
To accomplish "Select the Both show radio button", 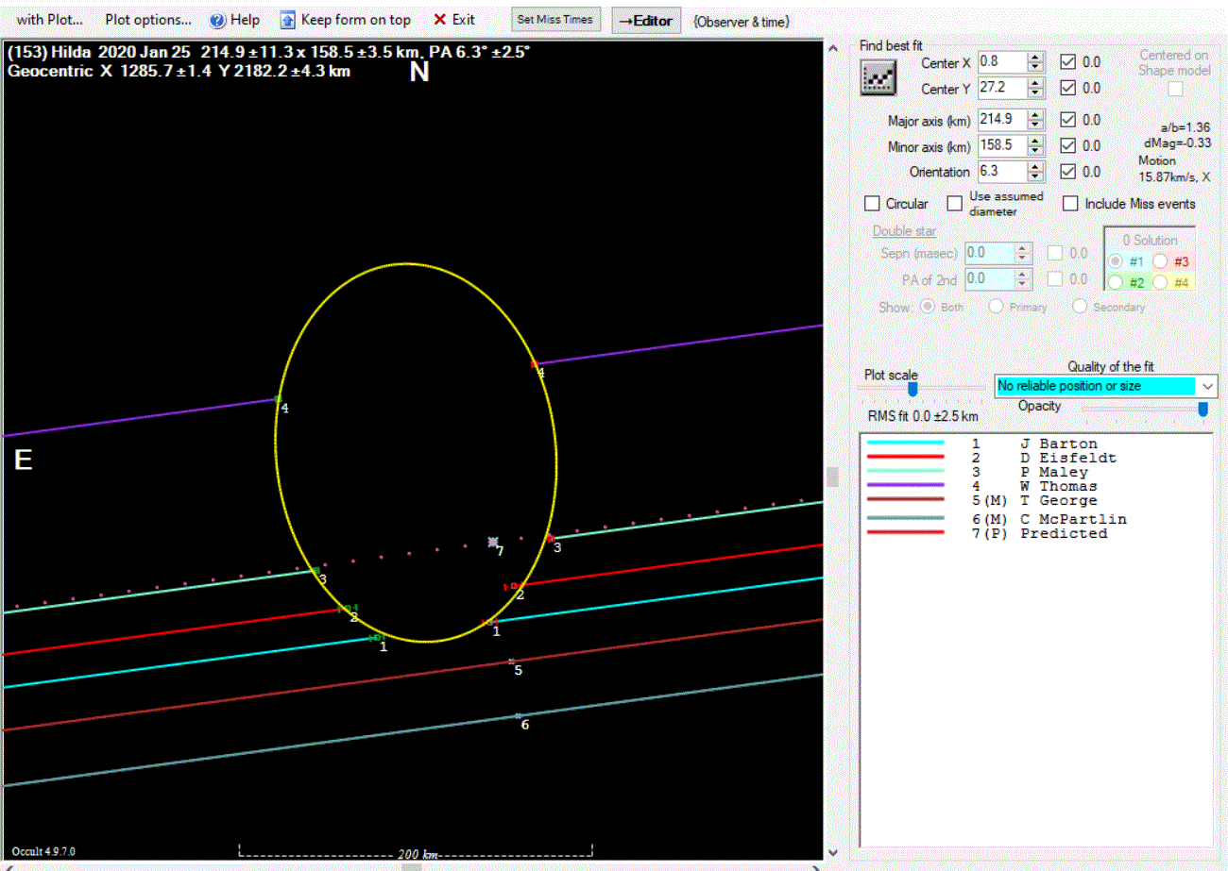I will (x=927, y=307).
